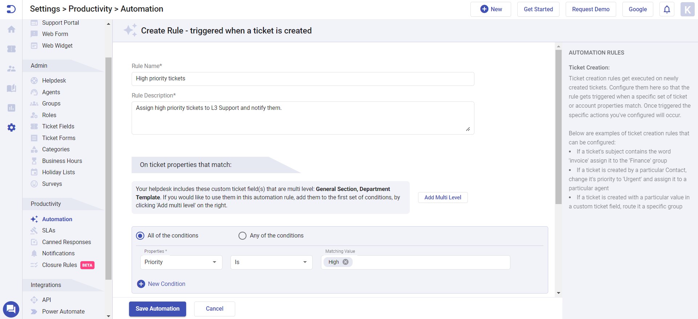This screenshot has height=319, width=698.
Task: Select All of the conditions radio
Action: (x=140, y=236)
